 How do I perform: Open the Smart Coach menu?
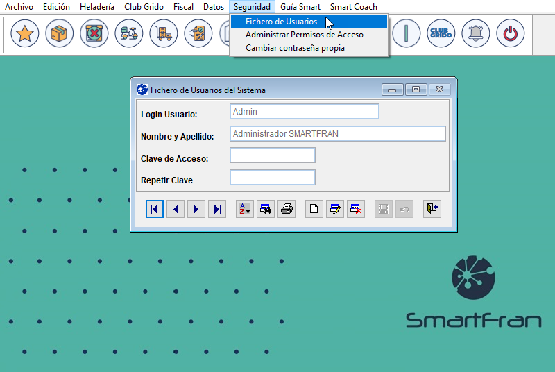pos(354,7)
